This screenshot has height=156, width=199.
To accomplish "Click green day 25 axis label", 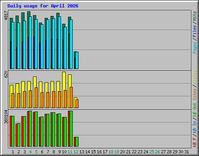I will (x=152, y=152).
